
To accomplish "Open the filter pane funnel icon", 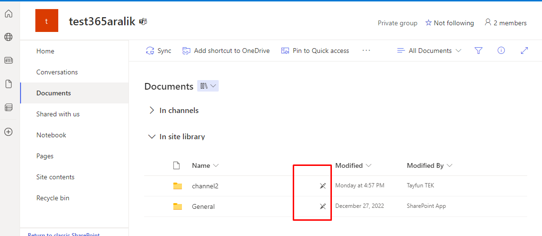I will click(x=478, y=51).
